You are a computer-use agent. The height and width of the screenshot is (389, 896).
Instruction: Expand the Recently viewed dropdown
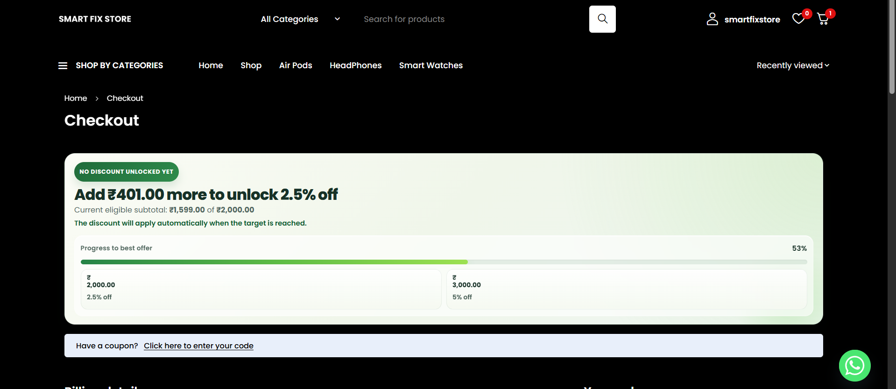click(x=793, y=65)
